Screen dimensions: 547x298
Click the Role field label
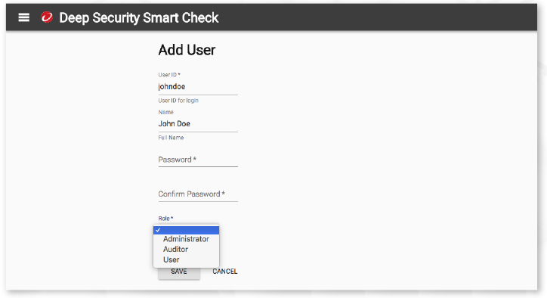(x=165, y=219)
